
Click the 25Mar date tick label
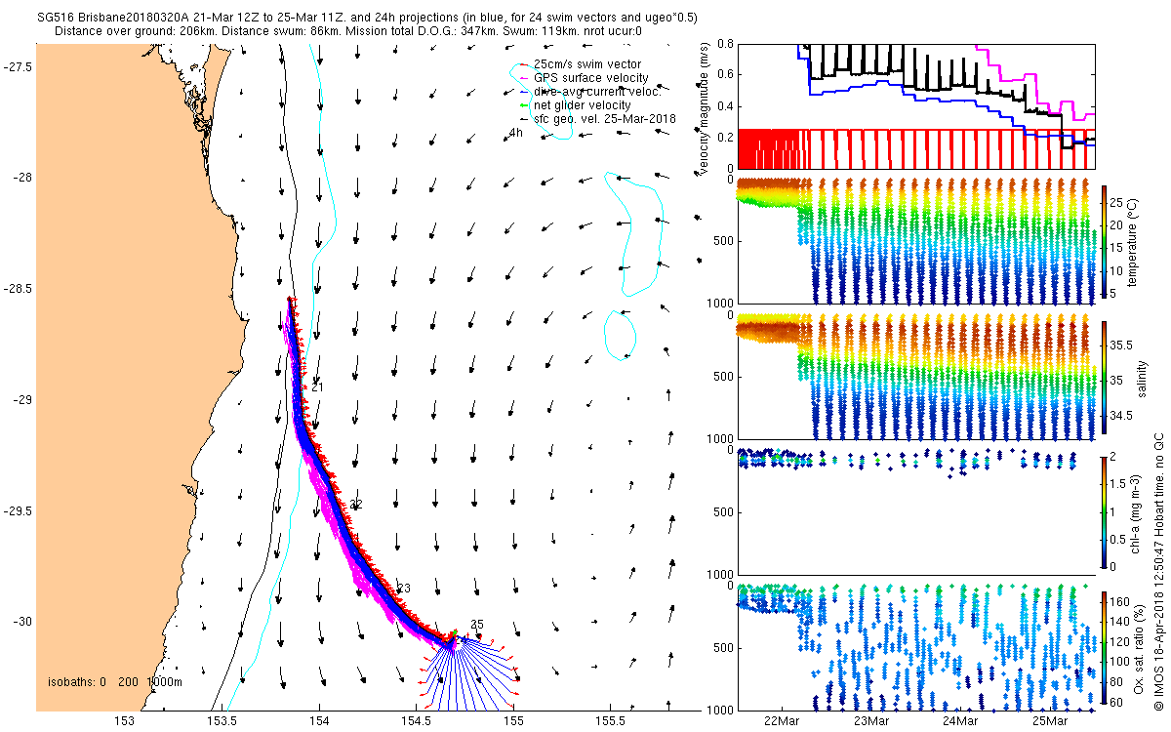[x=1051, y=721]
